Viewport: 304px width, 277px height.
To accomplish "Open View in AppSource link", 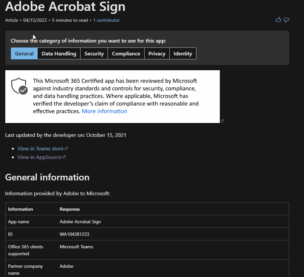I will [x=42, y=157].
